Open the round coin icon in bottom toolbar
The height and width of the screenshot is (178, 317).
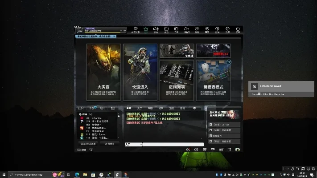[x=196, y=150]
